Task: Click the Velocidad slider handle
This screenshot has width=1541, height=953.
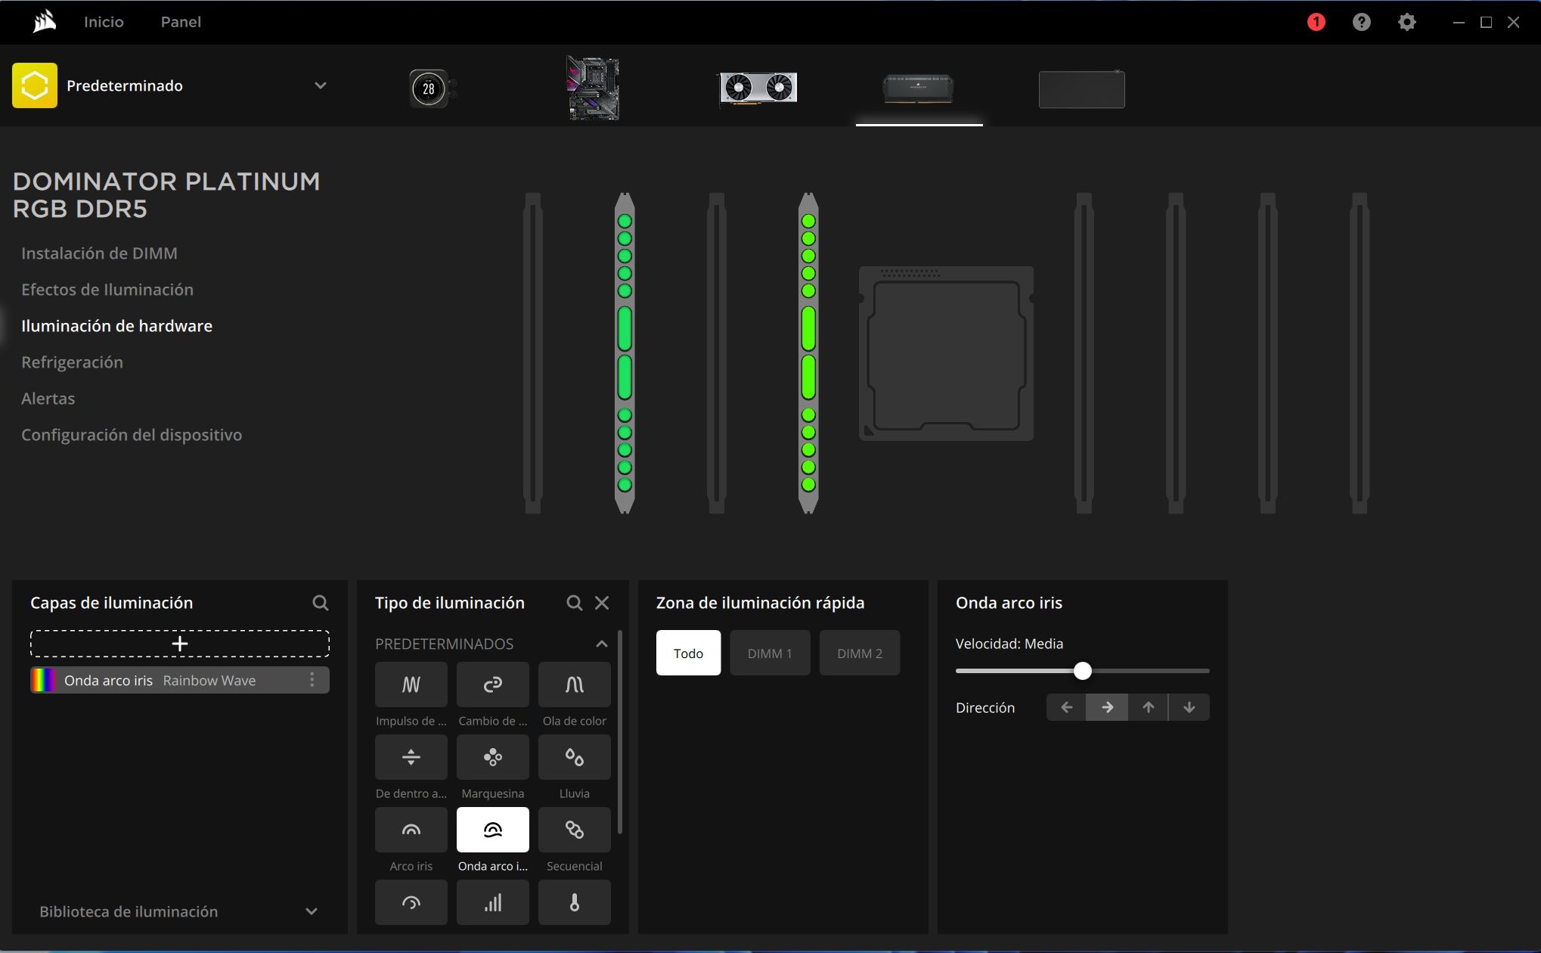Action: click(x=1083, y=671)
